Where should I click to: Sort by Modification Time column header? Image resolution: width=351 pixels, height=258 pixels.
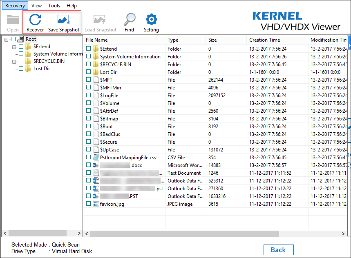pos(328,40)
